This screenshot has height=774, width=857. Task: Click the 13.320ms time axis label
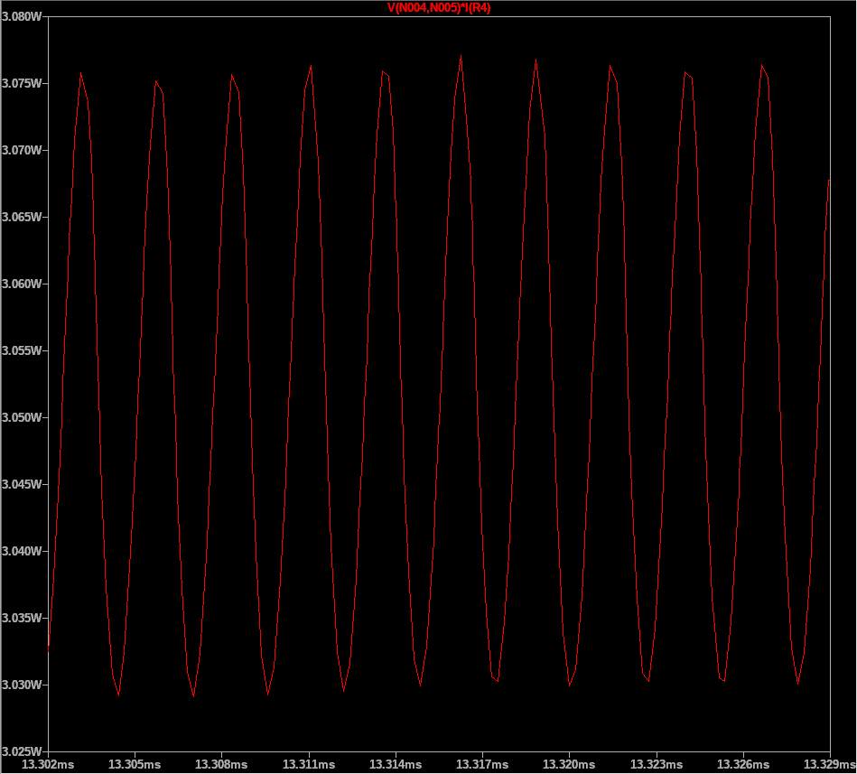coord(569,764)
